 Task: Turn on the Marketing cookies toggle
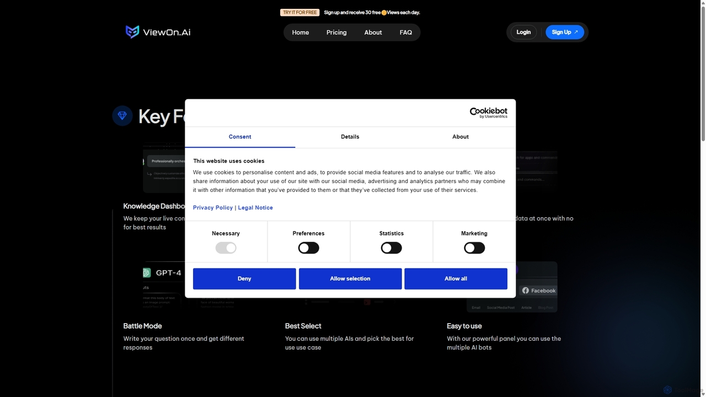click(x=474, y=248)
